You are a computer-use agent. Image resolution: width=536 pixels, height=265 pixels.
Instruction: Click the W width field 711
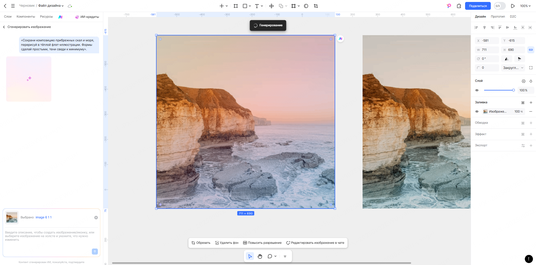pyautogui.click(x=487, y=50)
